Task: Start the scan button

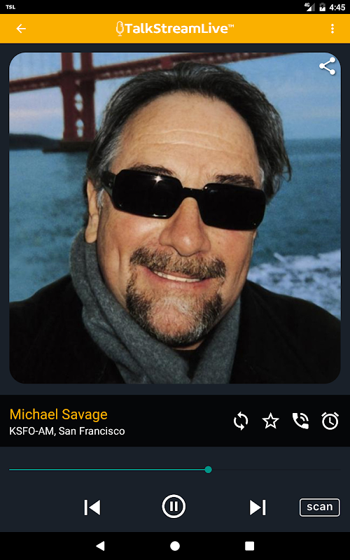Action: tap(320, 507)
